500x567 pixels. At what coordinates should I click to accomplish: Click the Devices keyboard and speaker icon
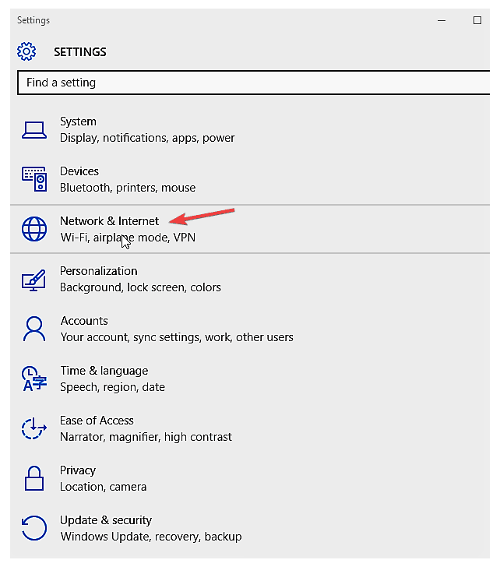(x=34, y=179)
